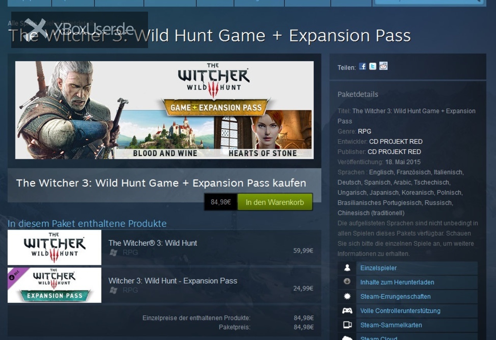Click the Expansion Pass DLC thumbnail
Screen dimensions: 496x340
[x=54, y=285]
